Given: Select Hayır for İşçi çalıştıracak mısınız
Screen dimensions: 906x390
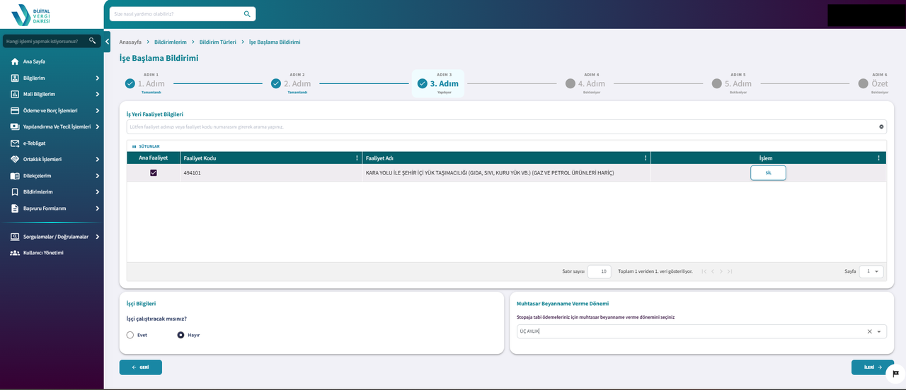Looking at the screenshot, I should (180, 335).
